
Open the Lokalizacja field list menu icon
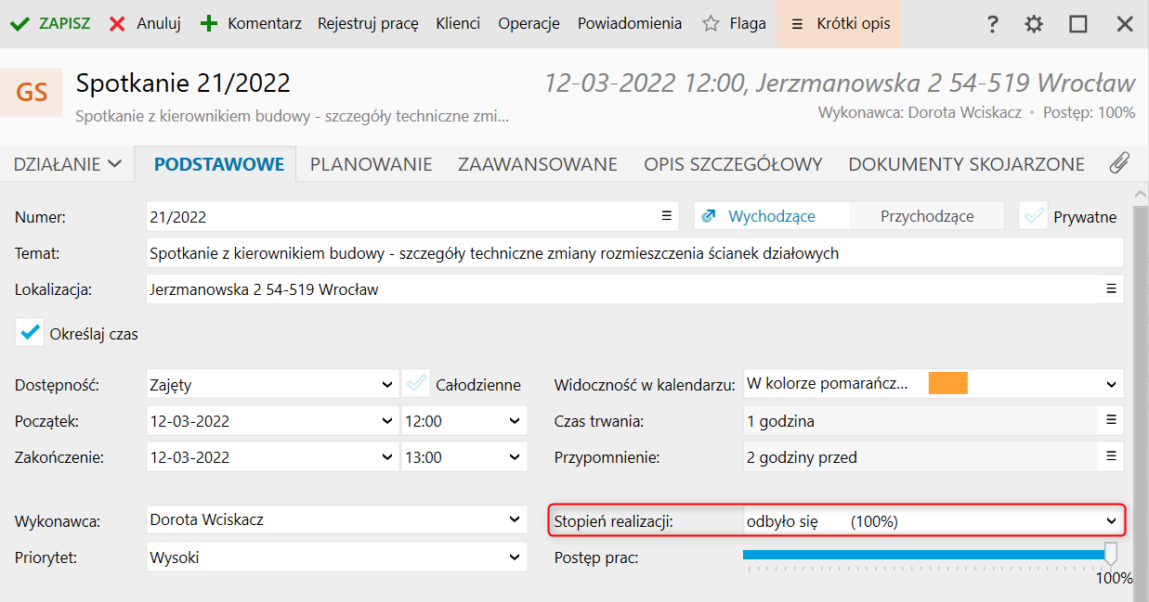1110,288
